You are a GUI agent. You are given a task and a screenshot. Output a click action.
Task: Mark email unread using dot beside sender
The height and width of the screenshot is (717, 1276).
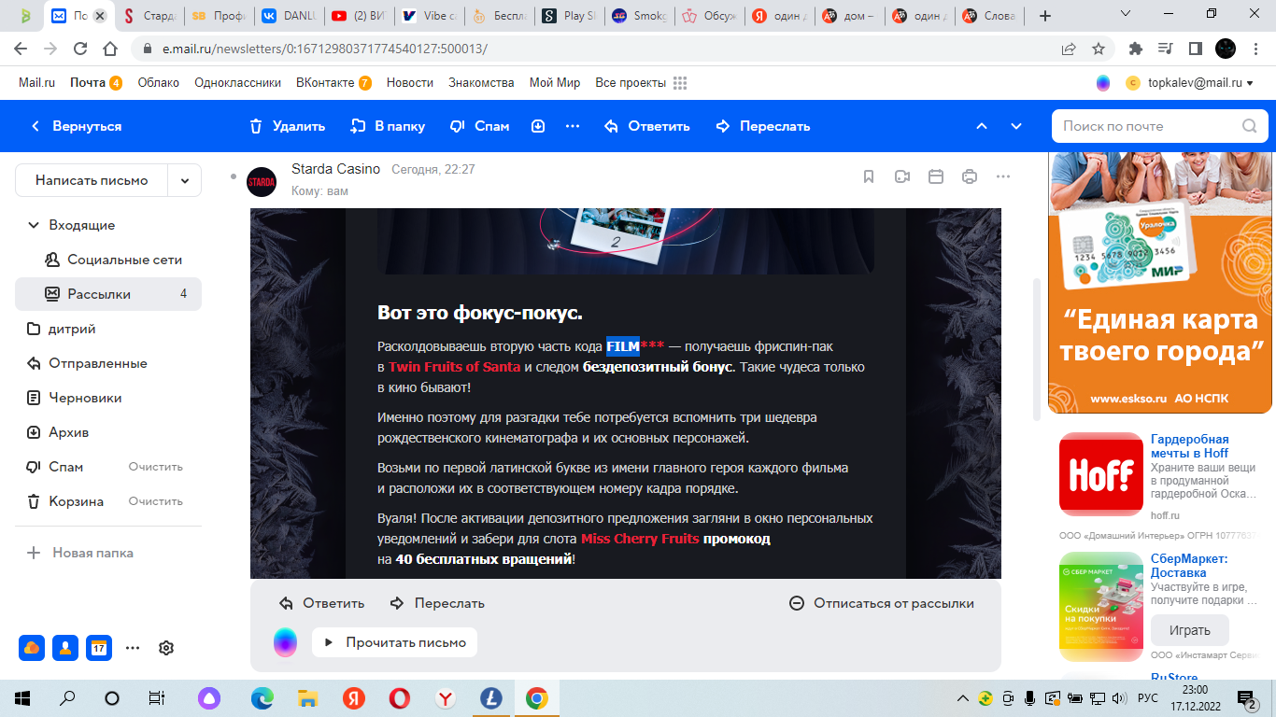[x=234, y=176]
